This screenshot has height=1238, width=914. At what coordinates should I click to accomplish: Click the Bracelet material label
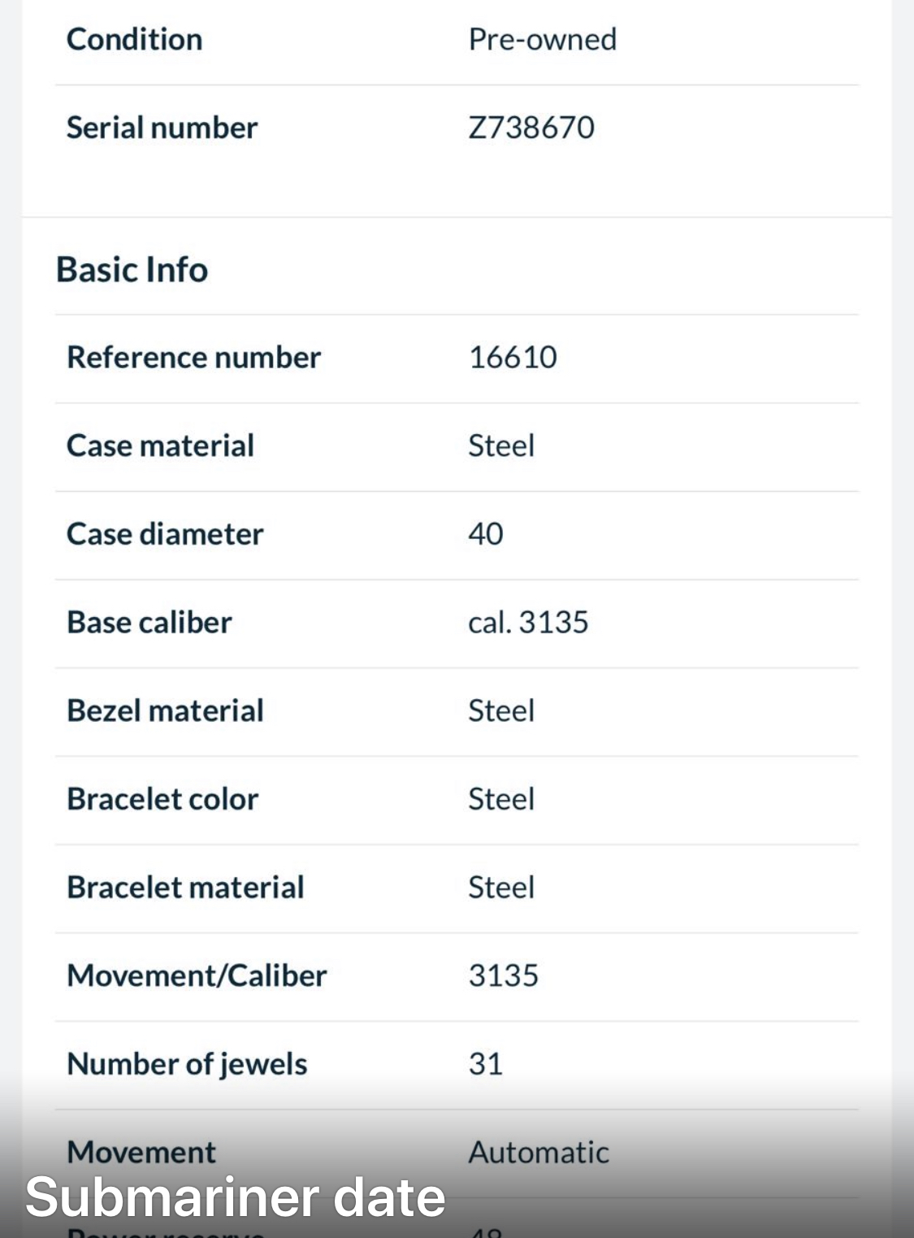185,888
